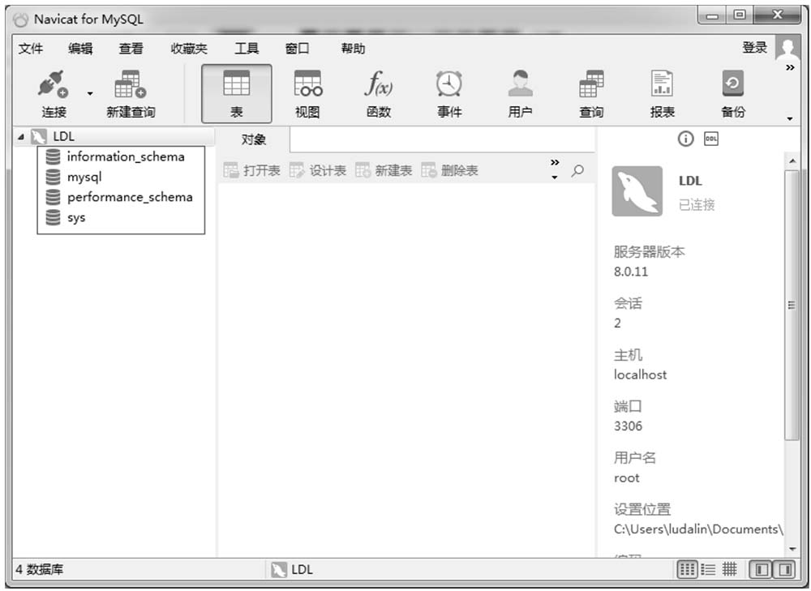Toggle the left navigation pane
The width and height of the screenshot is (811, 591).
(762, 569)
